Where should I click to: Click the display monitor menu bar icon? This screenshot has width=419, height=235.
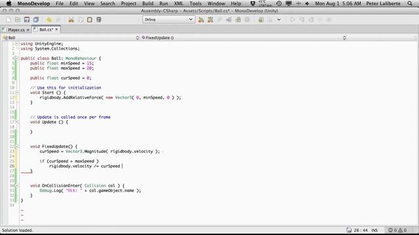click(289, 3)
